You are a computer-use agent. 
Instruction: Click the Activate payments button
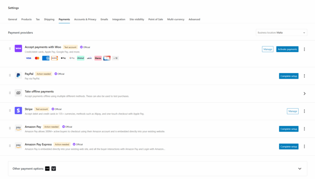click(287, 49)
